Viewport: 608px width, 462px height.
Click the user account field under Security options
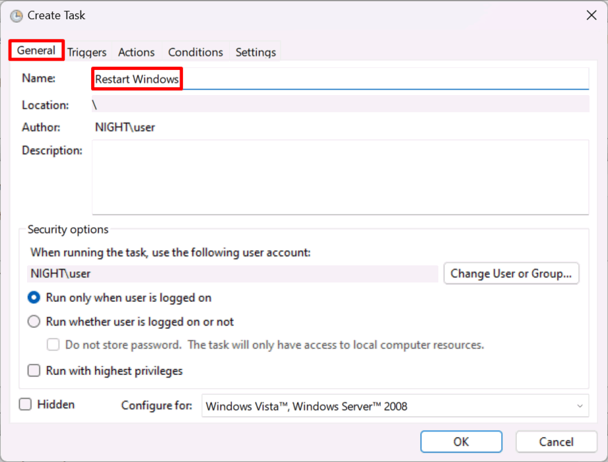click(x=232, y=274)
